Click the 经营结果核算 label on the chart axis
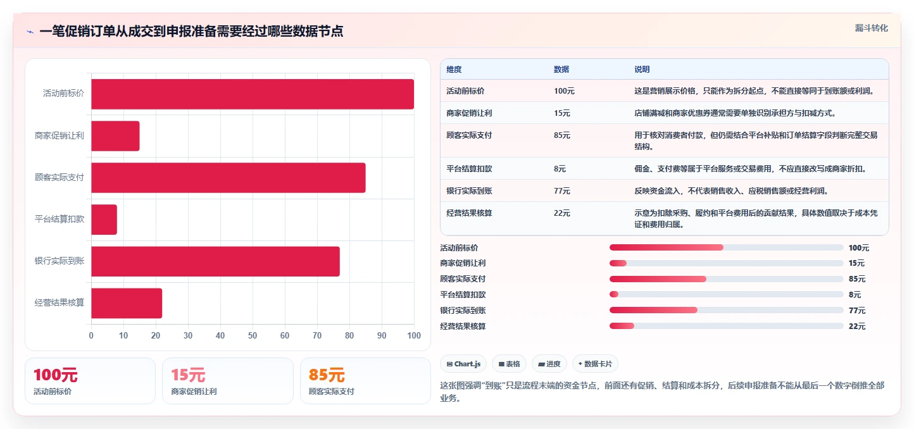 point(59,302)
